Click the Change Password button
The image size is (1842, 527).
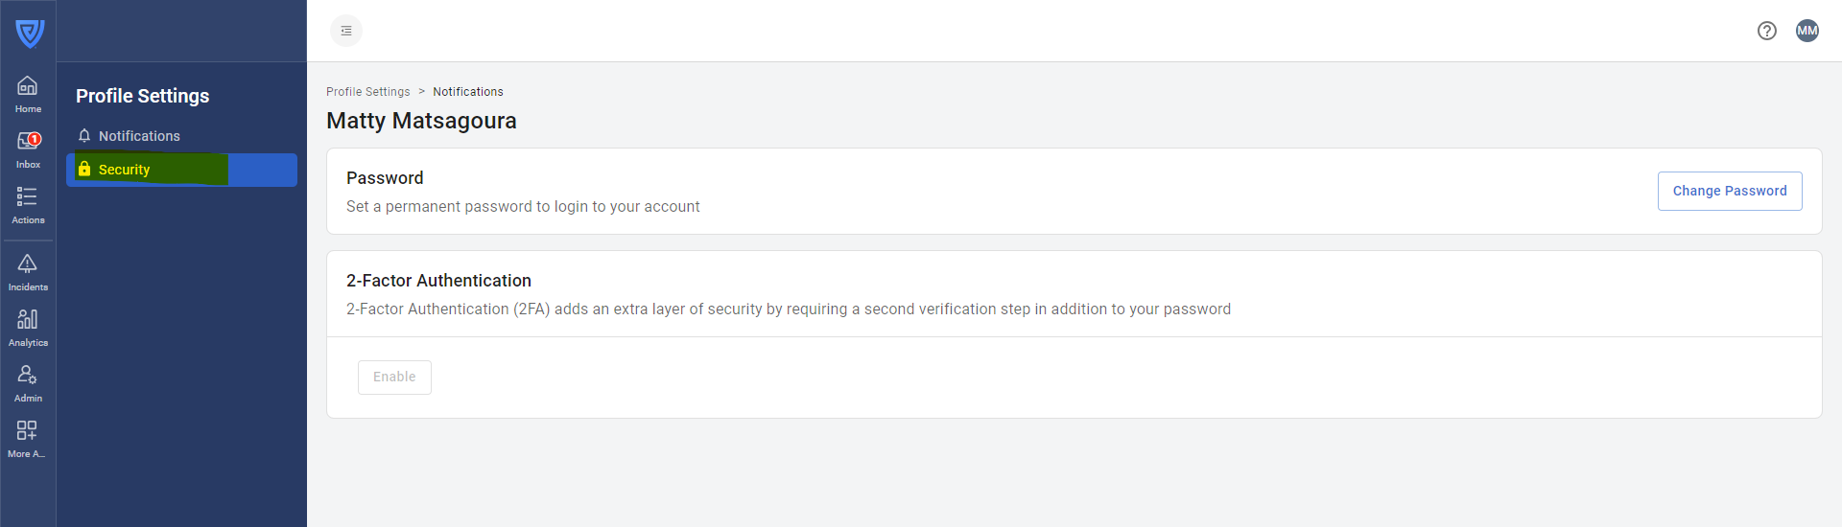[1729, 191]
